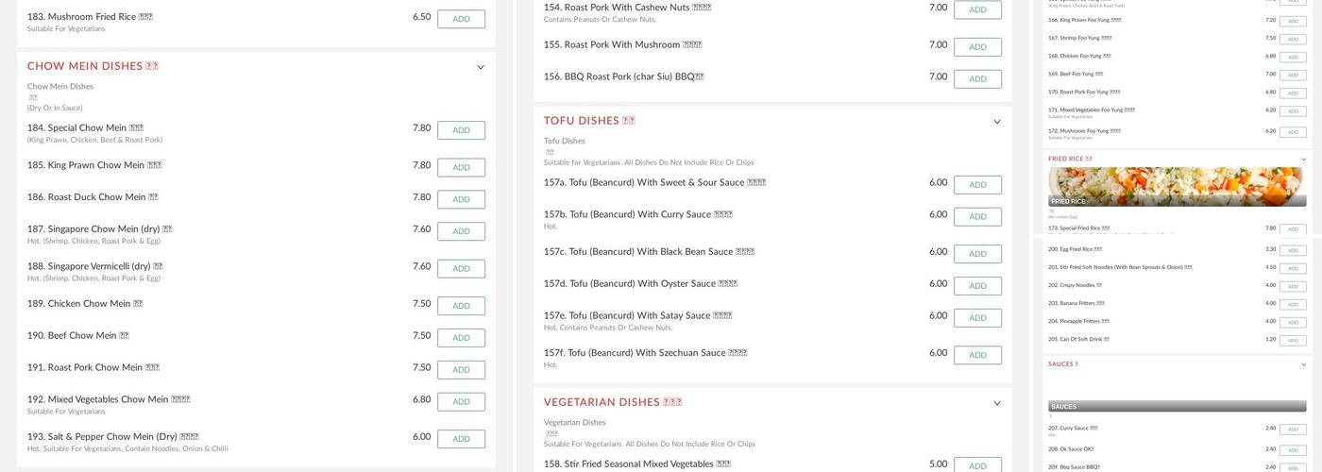The height and width of the screenshot is (472, 1322).
Task: Add Special Chow Mein to order
Action: click(461, 130)
